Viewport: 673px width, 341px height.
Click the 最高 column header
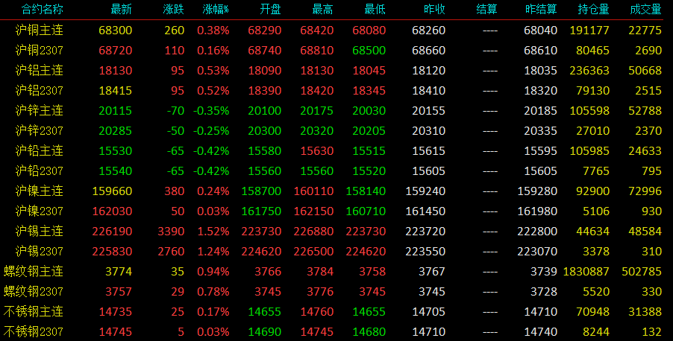[x=323, y=10]
